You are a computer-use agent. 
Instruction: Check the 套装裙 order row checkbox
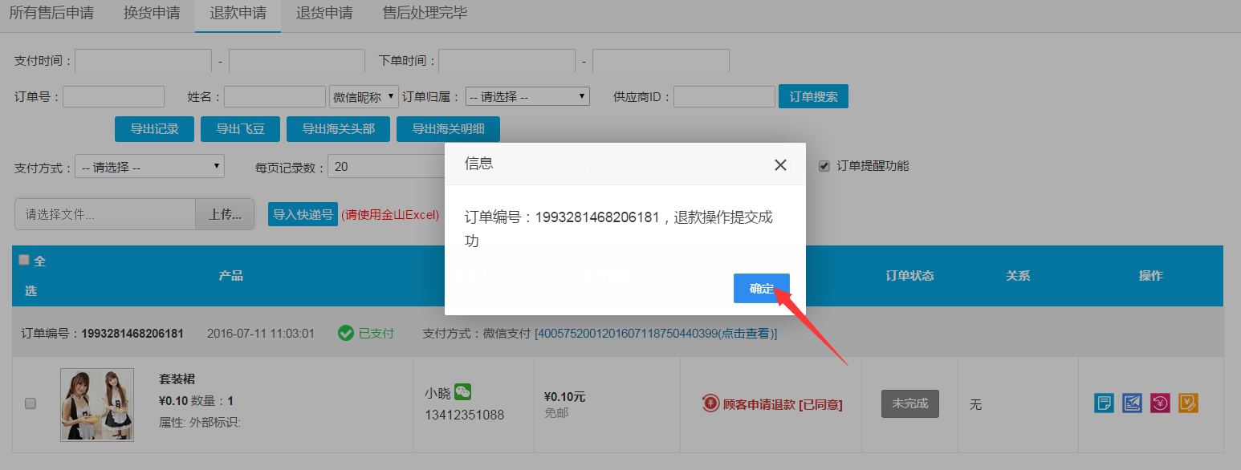[x=31, y=403]
